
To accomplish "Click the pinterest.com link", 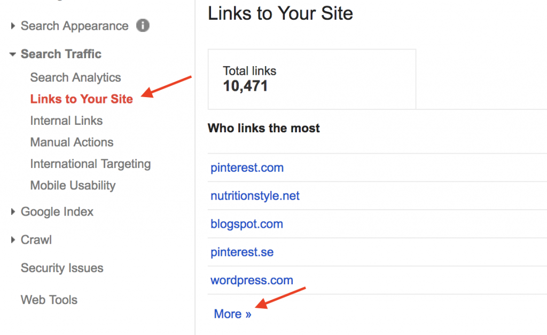I will (247, 168).
